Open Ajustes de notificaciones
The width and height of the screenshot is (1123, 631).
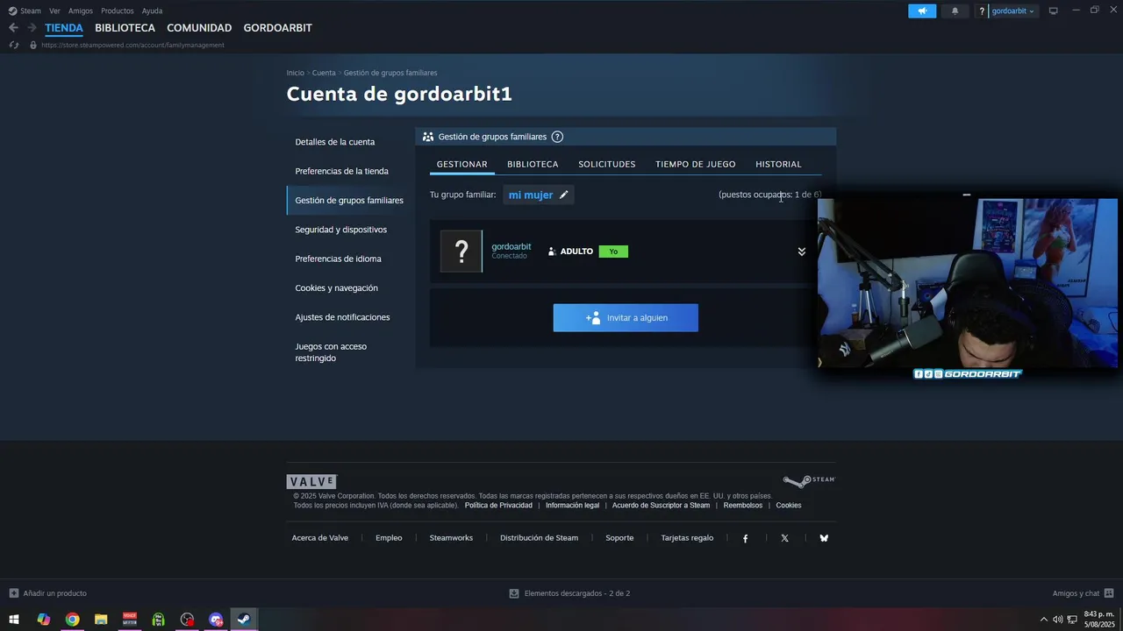[x=342, y=317]
